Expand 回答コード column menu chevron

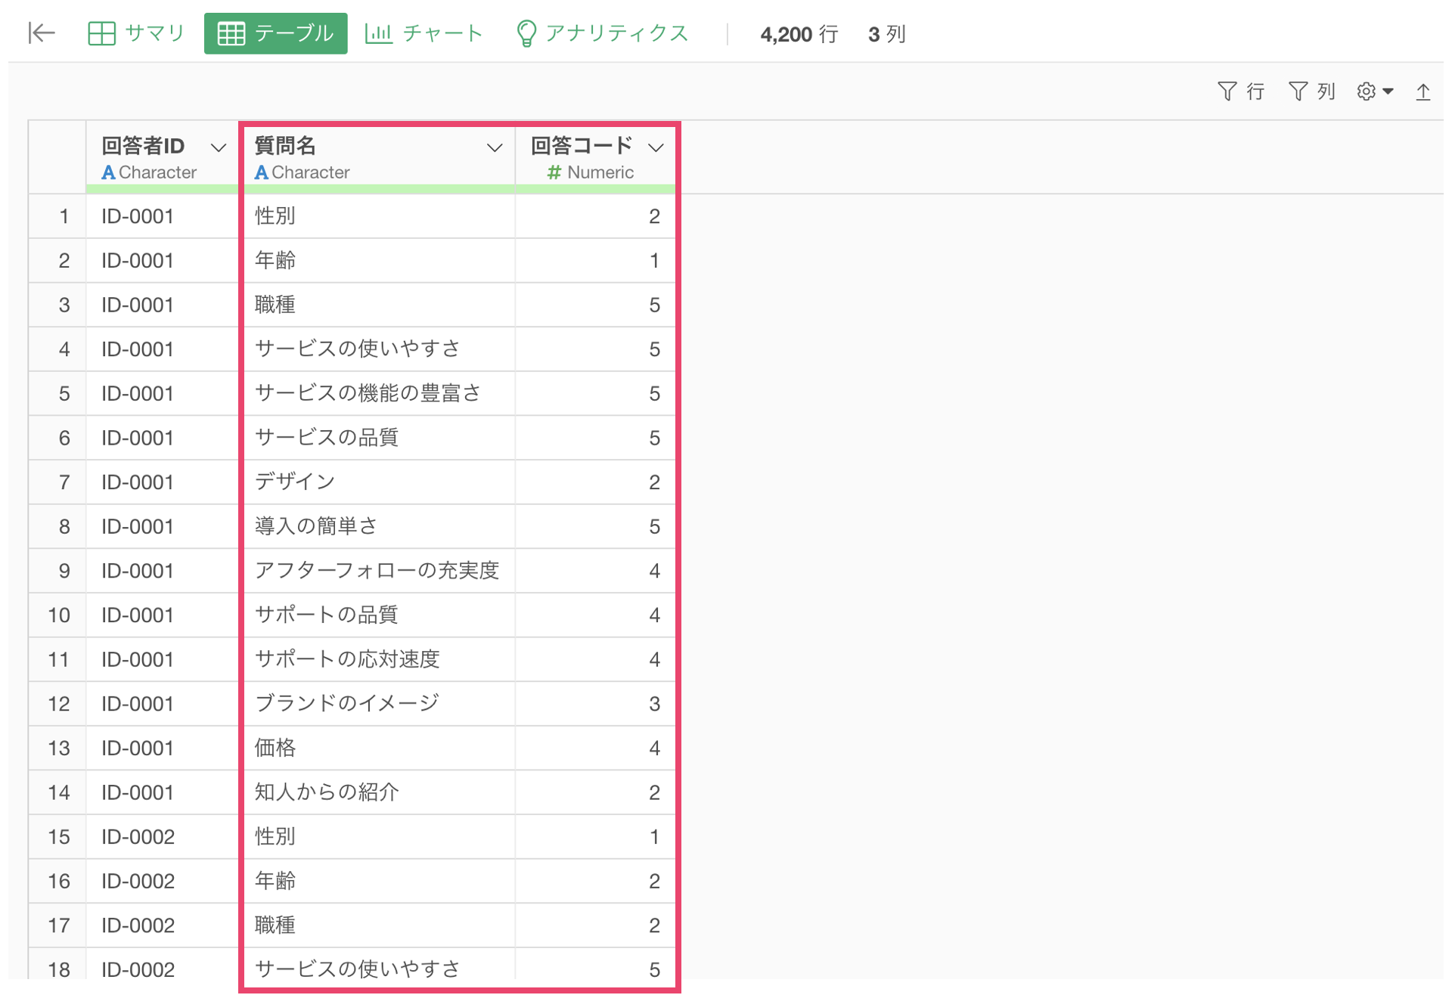click(x=656, y=147)
